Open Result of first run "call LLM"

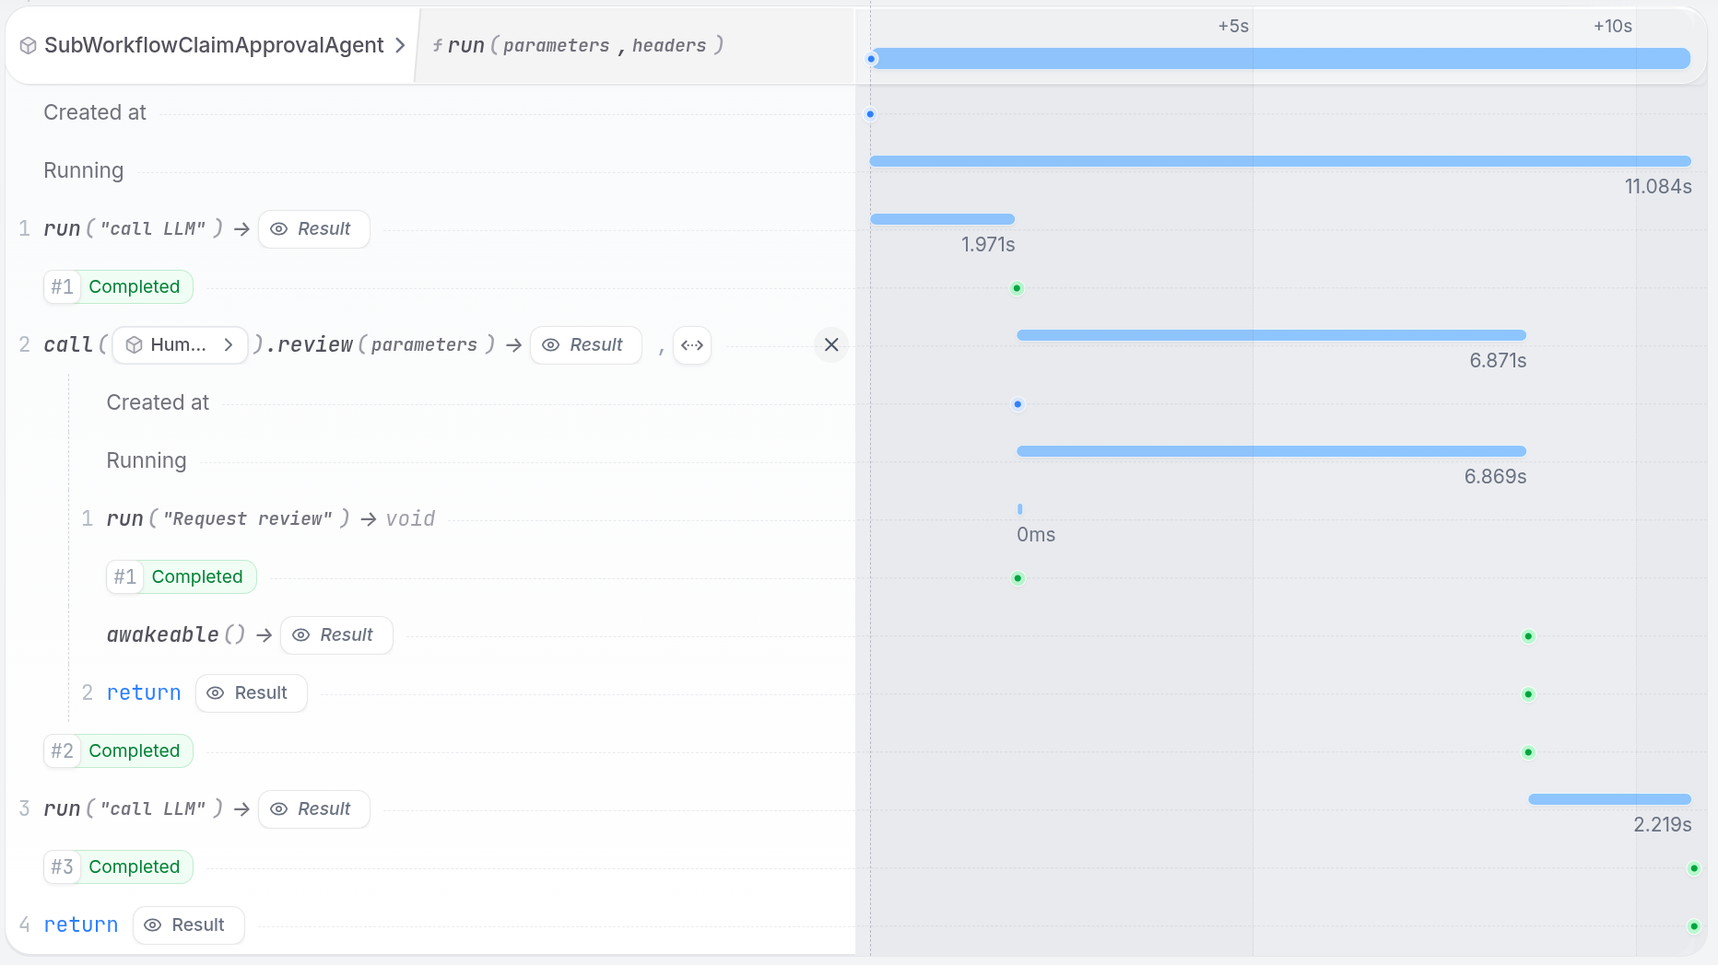tap(314, 229)
